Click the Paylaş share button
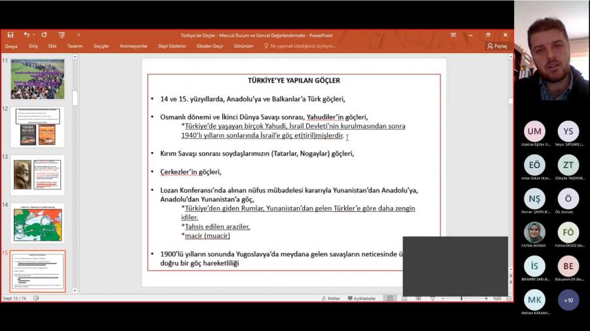The width and height of the screenshot is (590, 331). click(x=497, y=47)
